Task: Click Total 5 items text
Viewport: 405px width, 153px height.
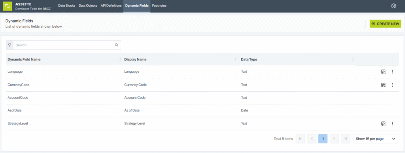Action: pyautogui.click(x=283, y=139)
